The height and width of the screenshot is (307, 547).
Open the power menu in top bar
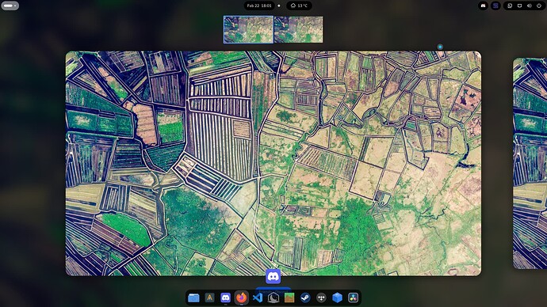[x=539, y=6]
